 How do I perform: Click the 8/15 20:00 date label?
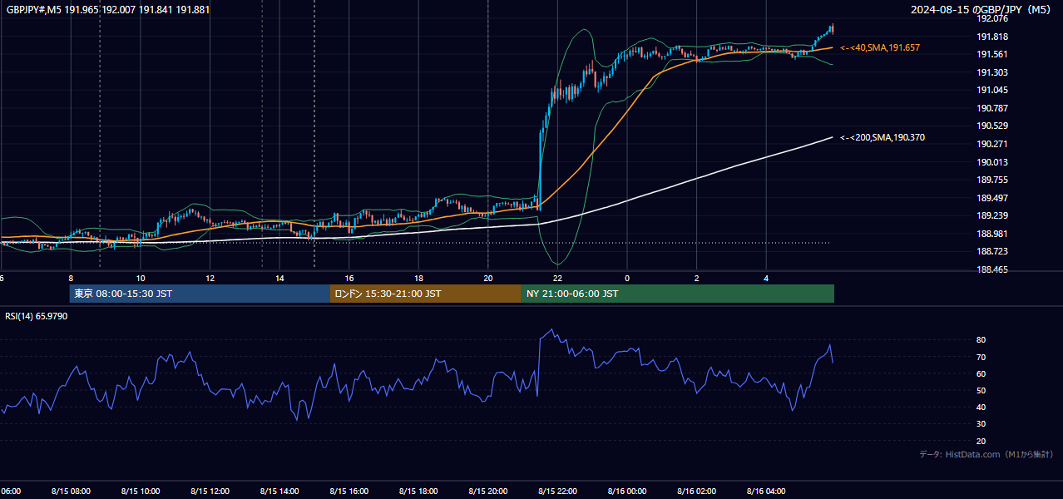click(488, 491)
